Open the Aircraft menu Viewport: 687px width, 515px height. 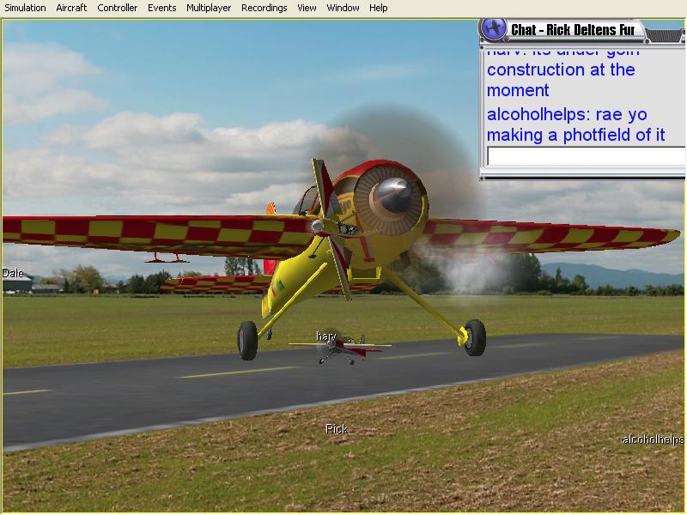pyautogui.click(x=71, y=8)
